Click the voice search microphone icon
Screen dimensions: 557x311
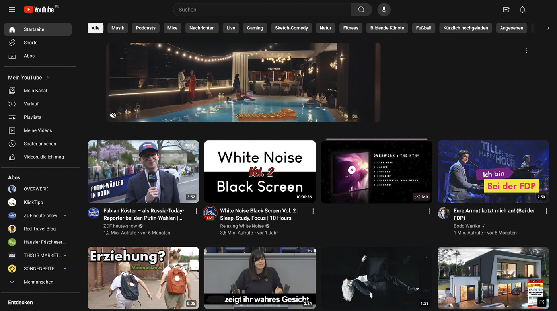pos(384,10)
